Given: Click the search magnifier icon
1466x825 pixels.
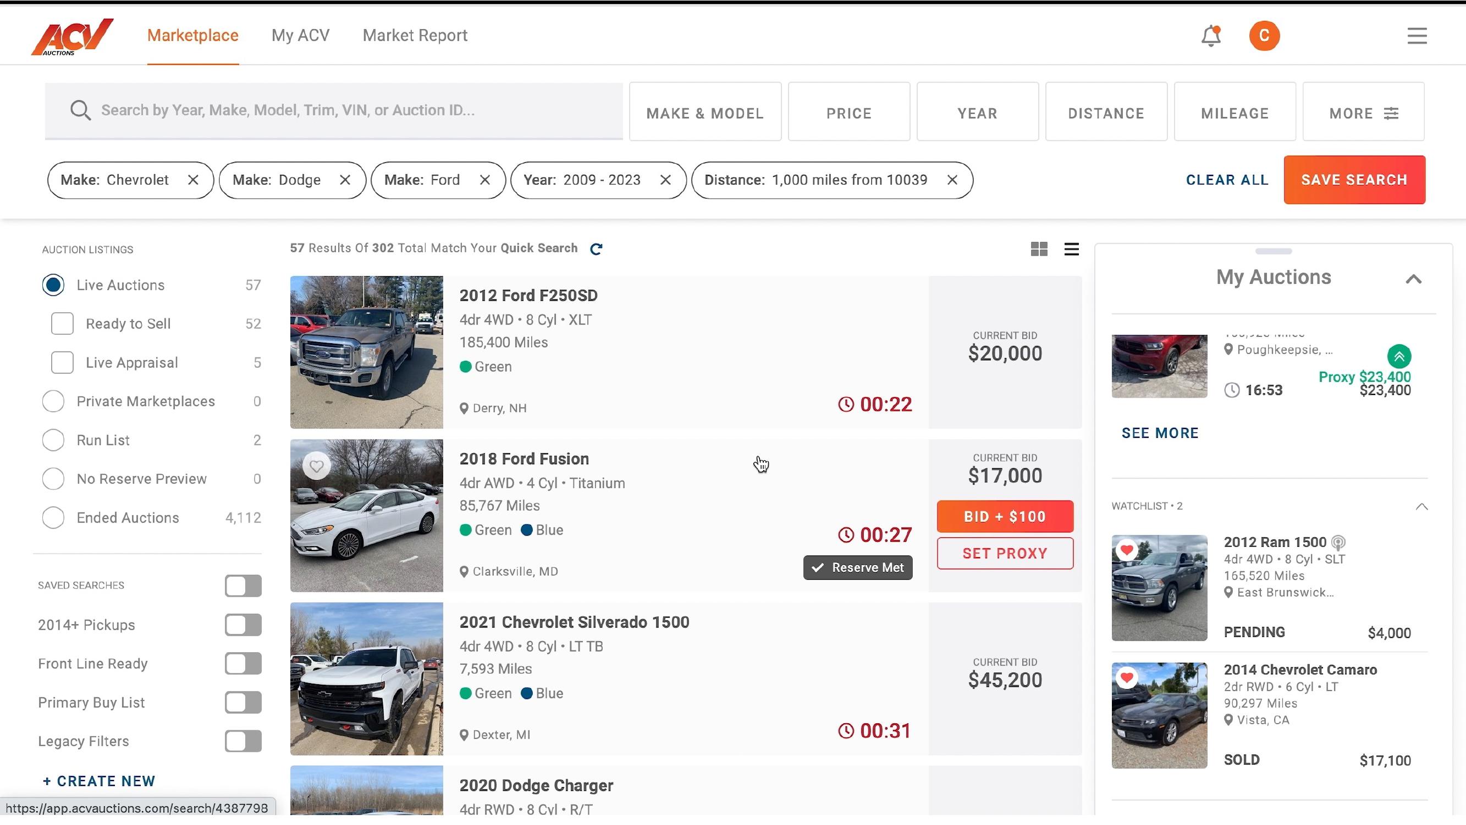Looking at the screenshot, I should [80, 111].
